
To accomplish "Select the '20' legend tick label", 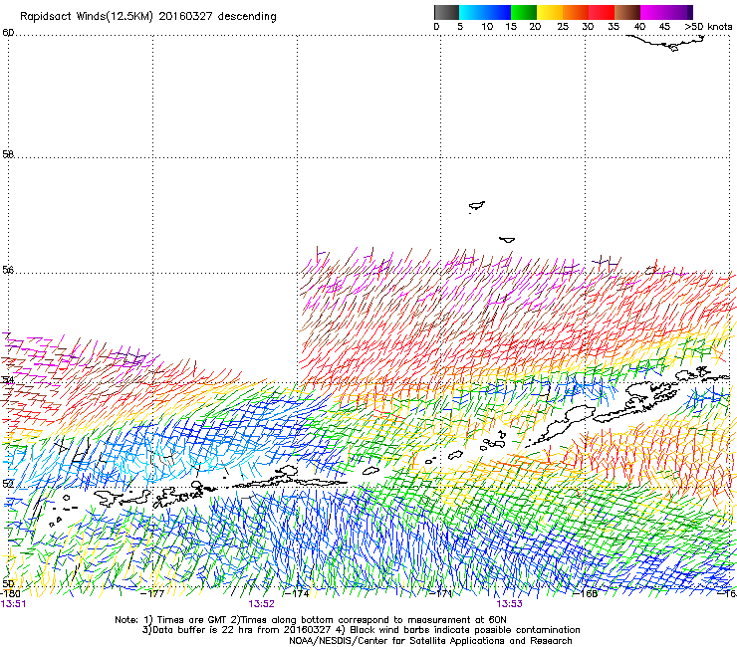I will pos(535,27).
